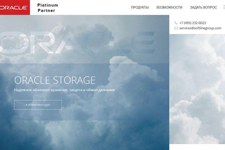Screen dimensions: 225x150
Task: Click the А В ЧЕМ ВЫГОДА? button
Action: tap(38, 105)
